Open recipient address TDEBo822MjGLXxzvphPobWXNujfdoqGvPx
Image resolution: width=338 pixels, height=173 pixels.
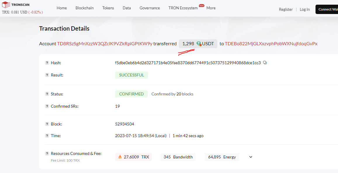[x=271, y=44]
